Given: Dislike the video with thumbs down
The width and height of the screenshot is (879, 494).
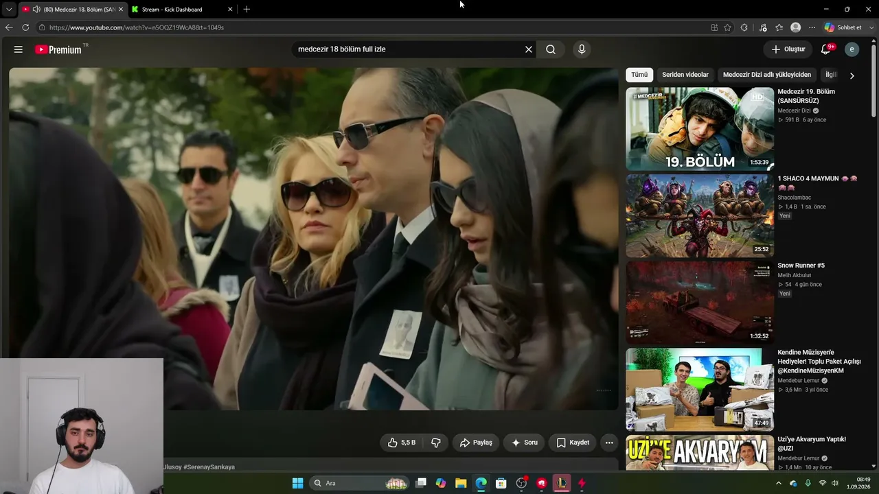Looking at the screenshot, I should (x=436, y=443).
